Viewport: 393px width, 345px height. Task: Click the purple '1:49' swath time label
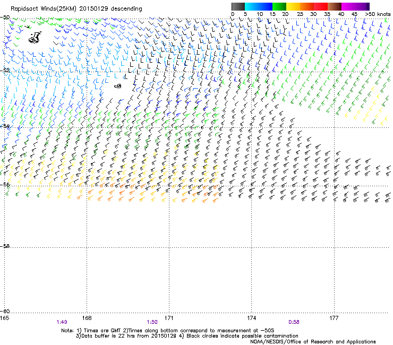point(62,322)
